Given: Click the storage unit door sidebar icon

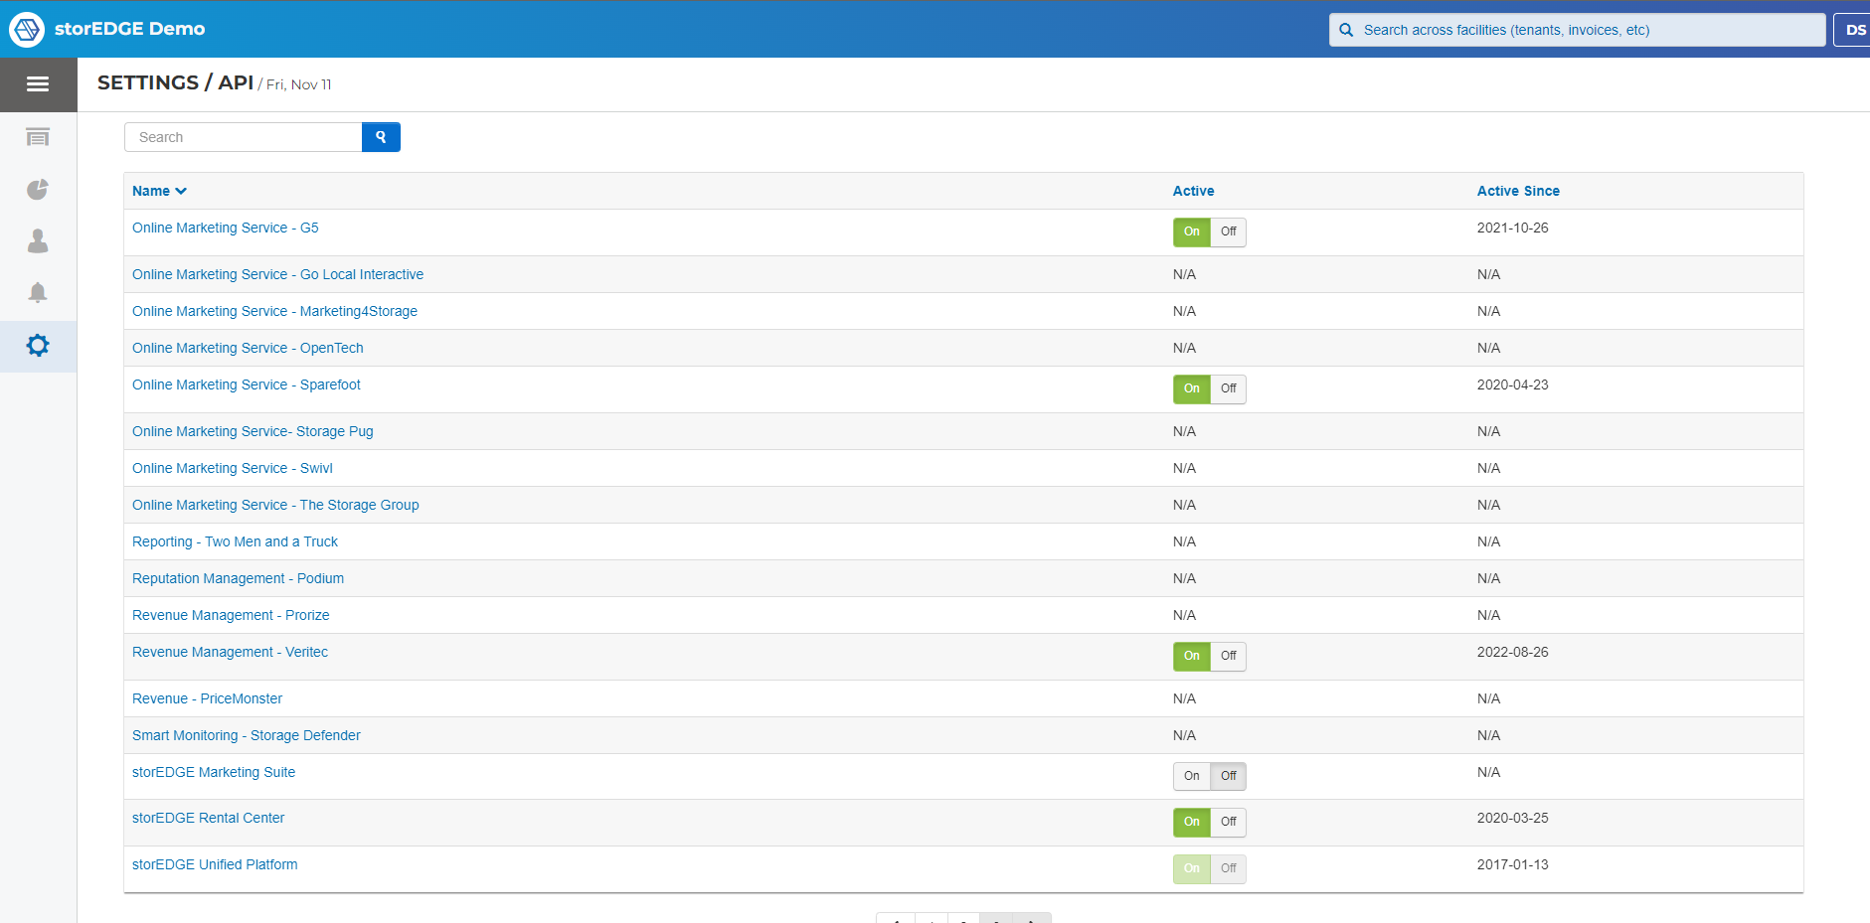Looking at the screenshot, I should click(38, 138).
